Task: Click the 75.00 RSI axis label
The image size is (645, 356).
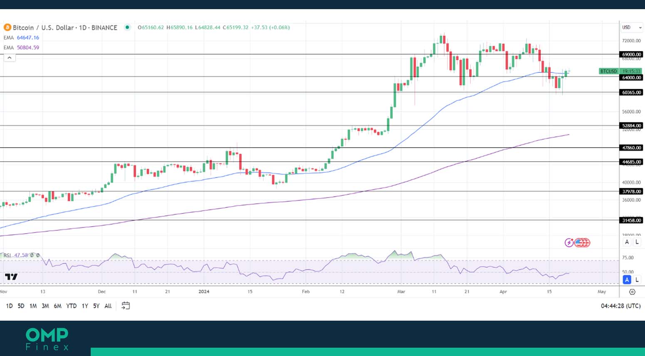Action: click(628, 258)
